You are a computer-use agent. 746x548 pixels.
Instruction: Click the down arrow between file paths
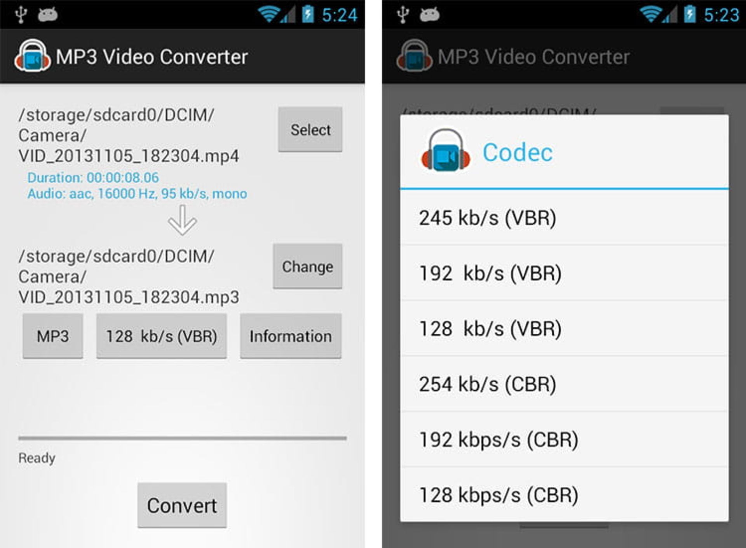coord(182,220)
